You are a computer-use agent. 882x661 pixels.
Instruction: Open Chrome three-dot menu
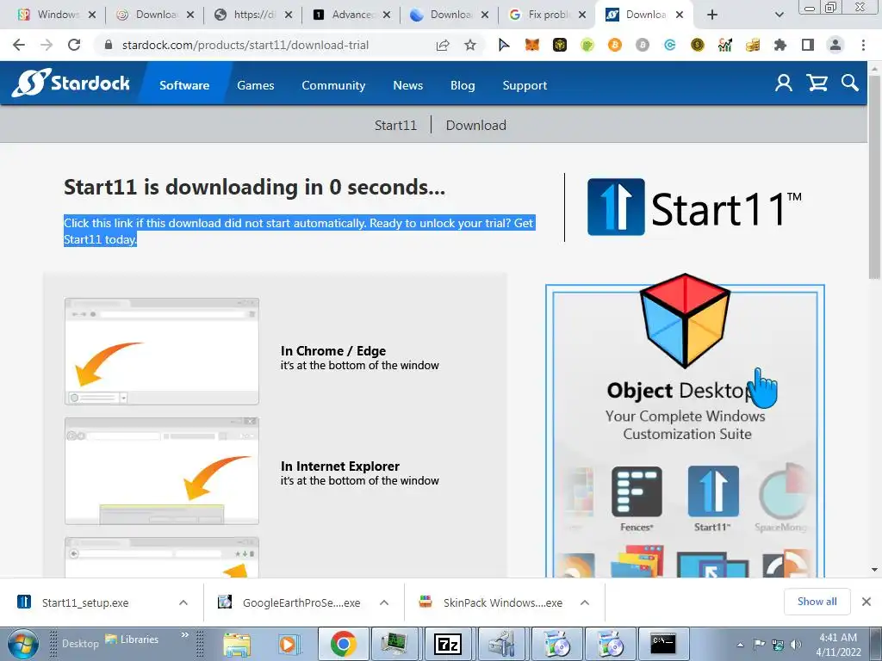[863, 45]
